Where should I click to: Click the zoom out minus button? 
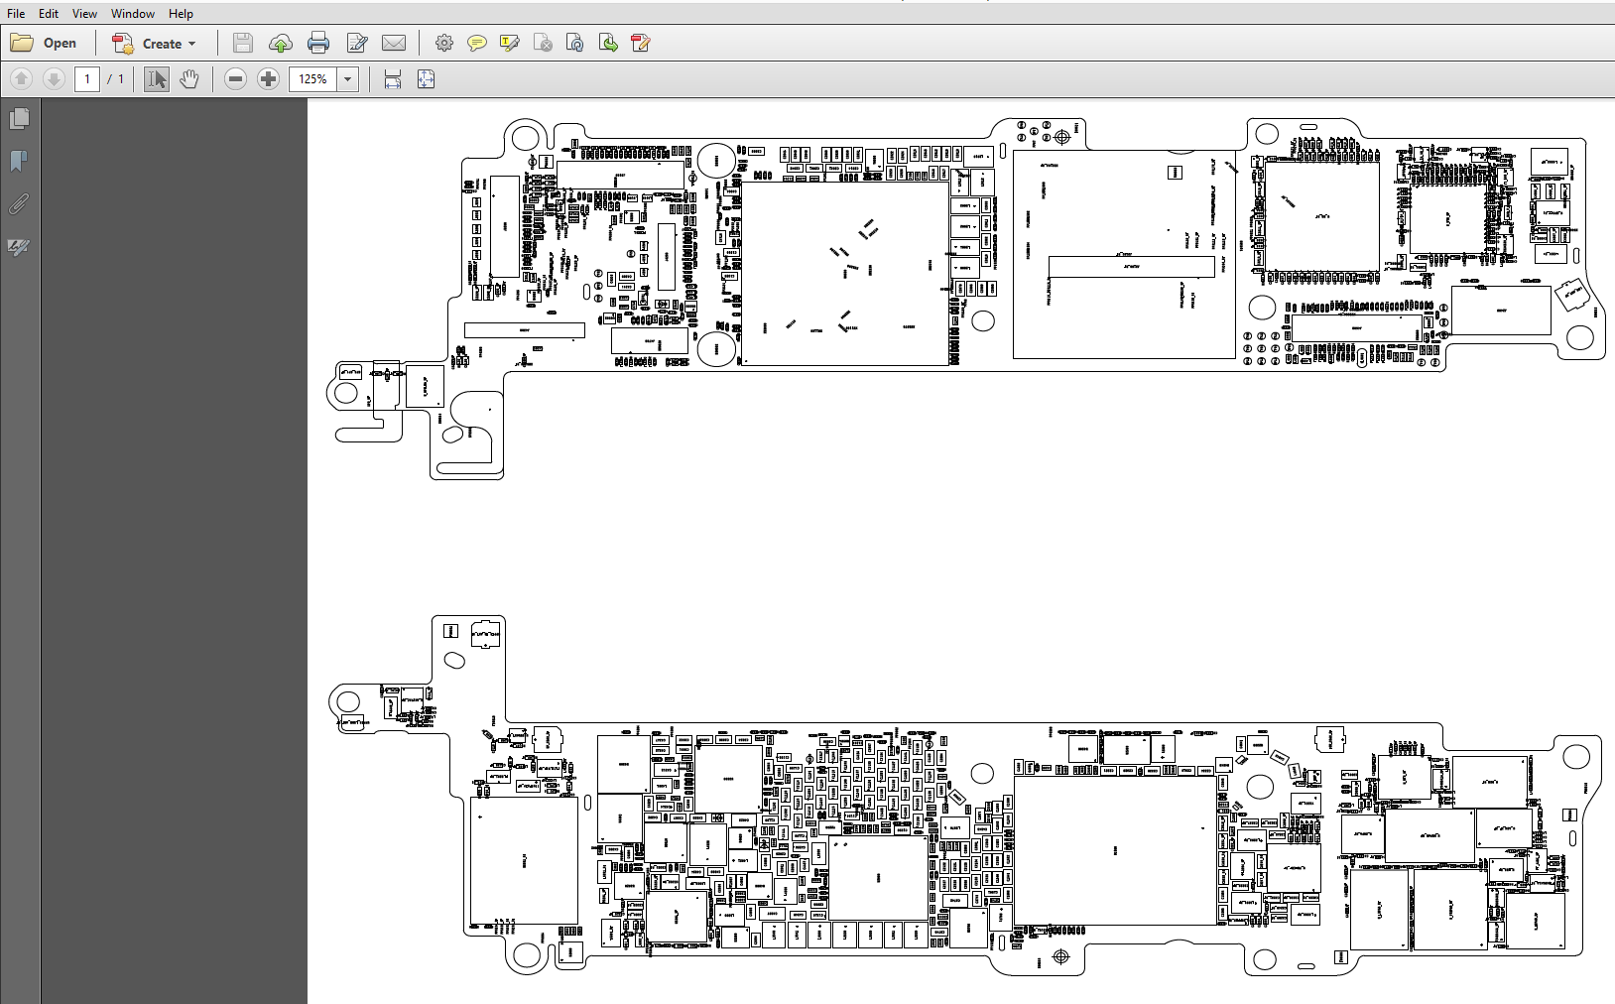(x=235, y=79)
